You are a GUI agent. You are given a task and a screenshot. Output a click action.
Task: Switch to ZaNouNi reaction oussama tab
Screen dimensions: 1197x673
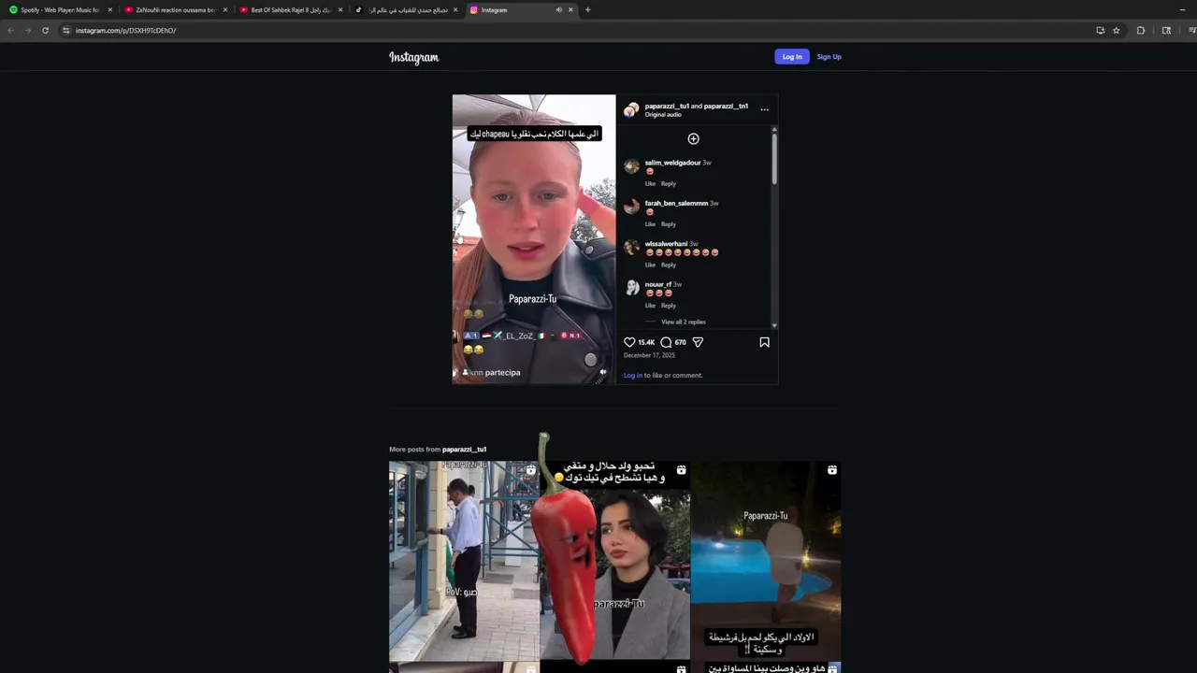pos(174,9)
